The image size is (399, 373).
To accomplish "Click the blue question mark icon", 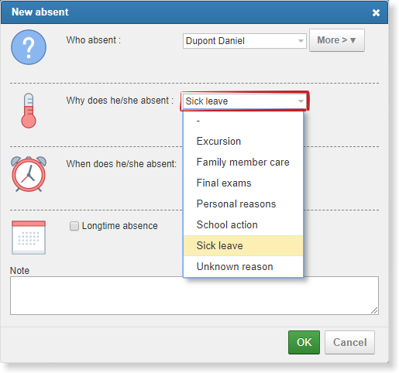I will [x=29, y=47].
